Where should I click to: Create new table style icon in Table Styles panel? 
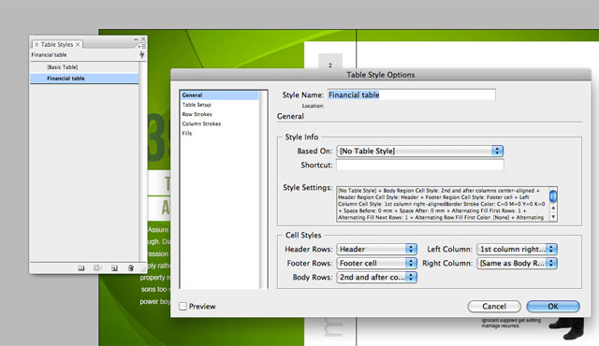click(x=114, y=267)
